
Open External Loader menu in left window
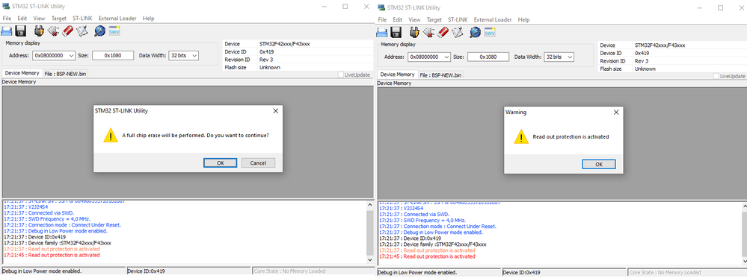[117, 19]
